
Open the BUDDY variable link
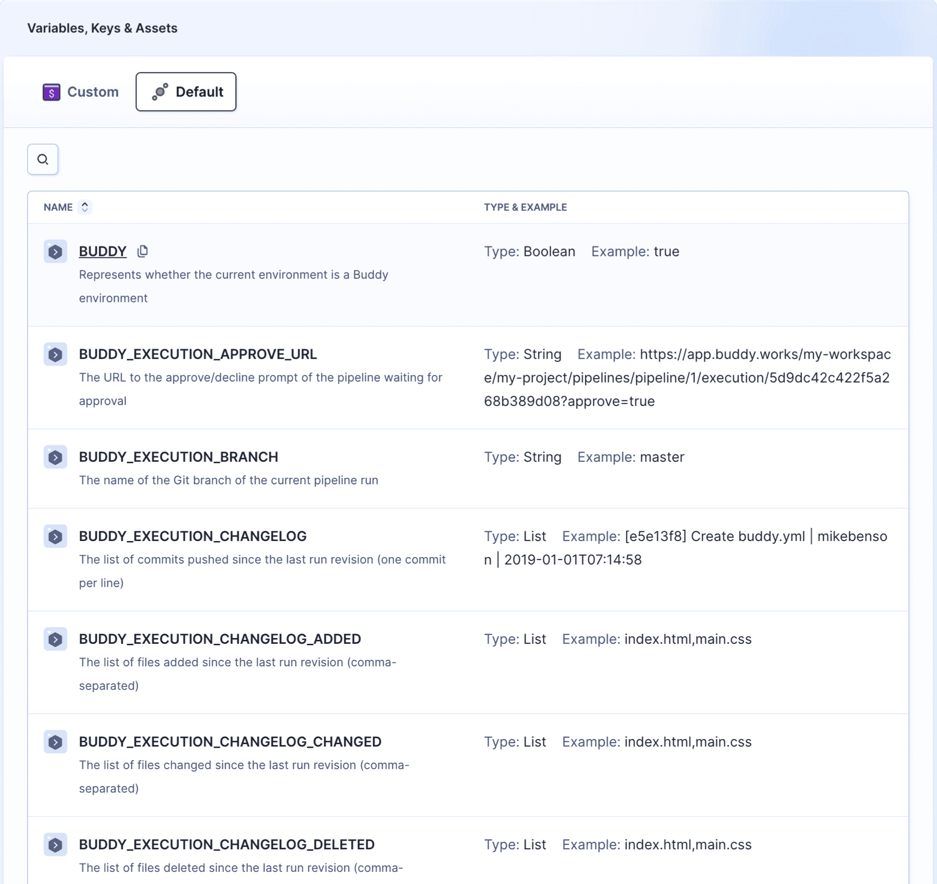[103, 251]
